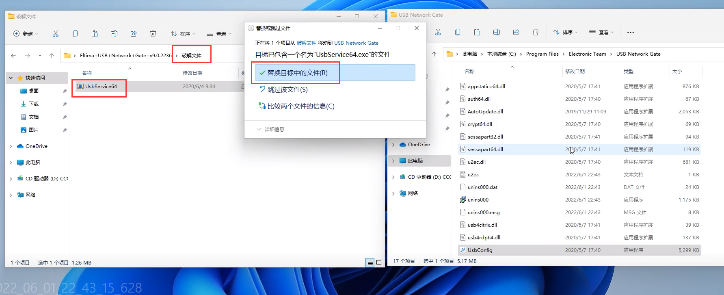Screen dimensions: 724x295
Task: Switch left window to large icons view
Action: click(379, 262)
